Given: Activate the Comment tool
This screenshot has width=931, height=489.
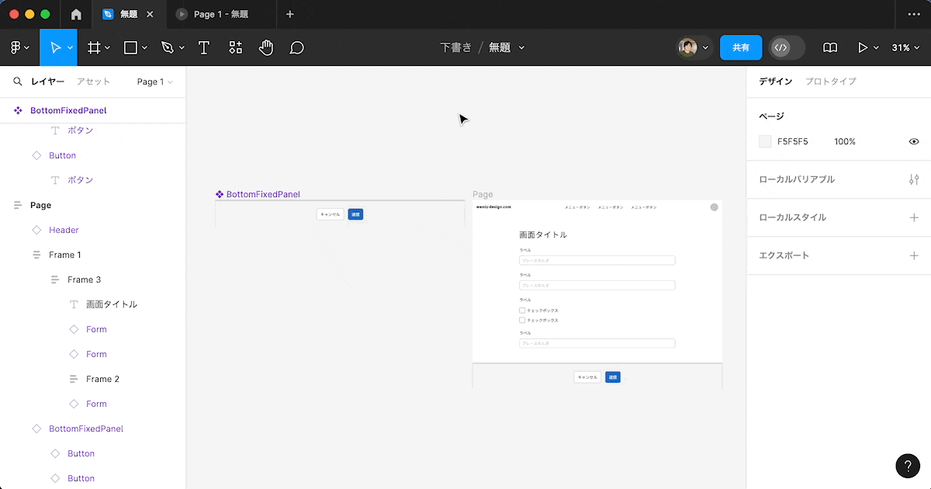Looking at the screenshot, I should [296, 47].
